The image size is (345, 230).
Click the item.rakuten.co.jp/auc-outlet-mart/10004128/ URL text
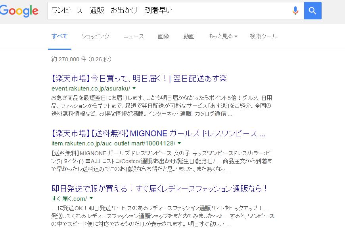point(113,143)
